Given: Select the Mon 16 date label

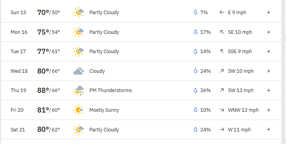Looking at the screenshot, I should tap(19, 32).
